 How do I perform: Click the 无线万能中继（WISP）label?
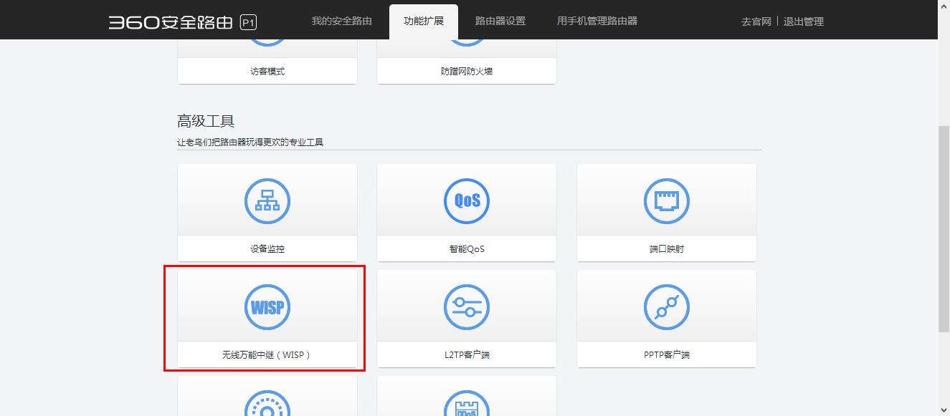pyautogui.click(x=267, y=354)
